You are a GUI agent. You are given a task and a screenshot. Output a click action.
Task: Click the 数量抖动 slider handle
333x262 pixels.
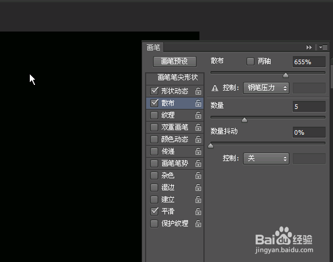[211, 146]
